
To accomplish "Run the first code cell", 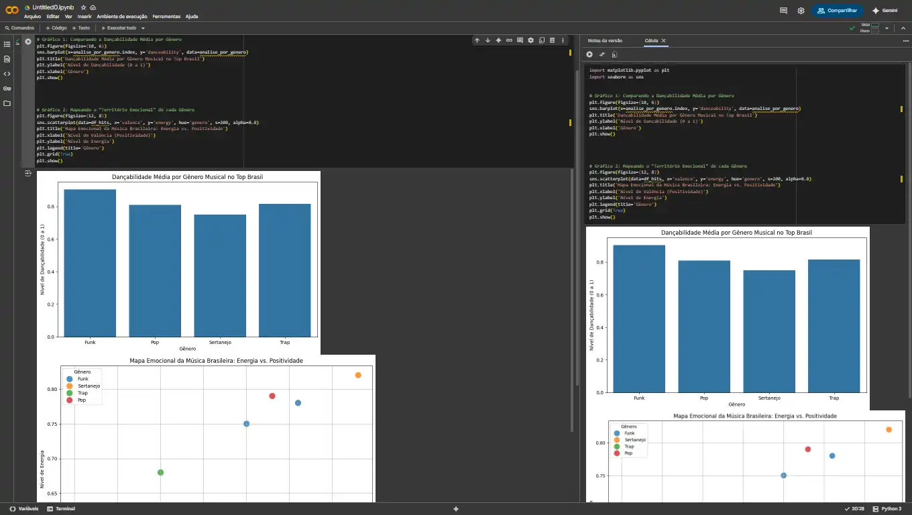I will pos(28,41).
